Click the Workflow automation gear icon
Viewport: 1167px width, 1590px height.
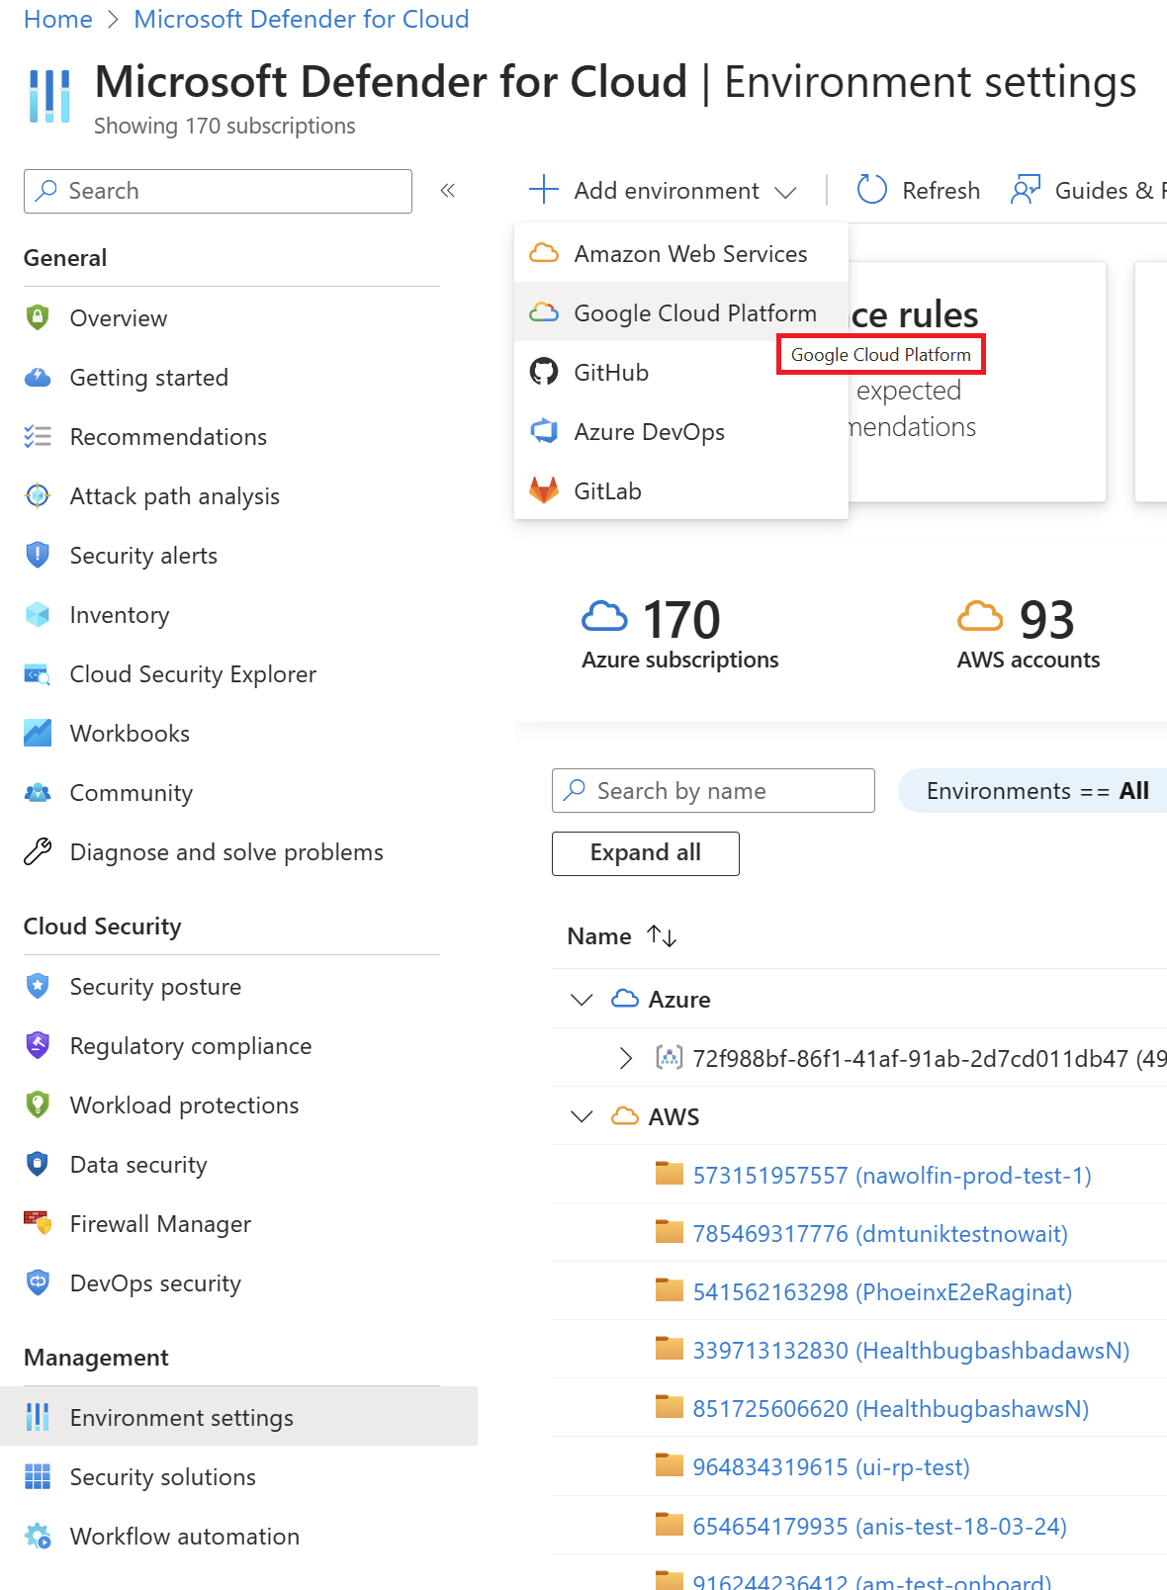pyautogui.click(x=38, y=1536)
